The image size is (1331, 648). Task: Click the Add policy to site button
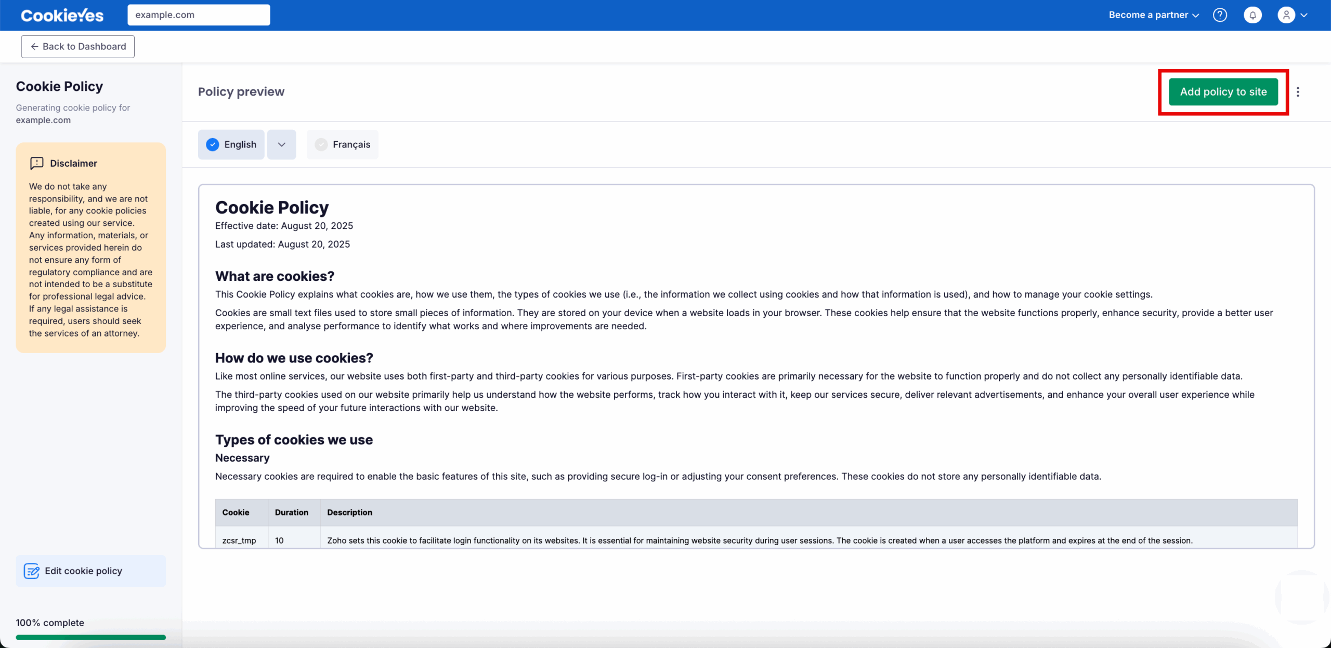[1223, 91]
